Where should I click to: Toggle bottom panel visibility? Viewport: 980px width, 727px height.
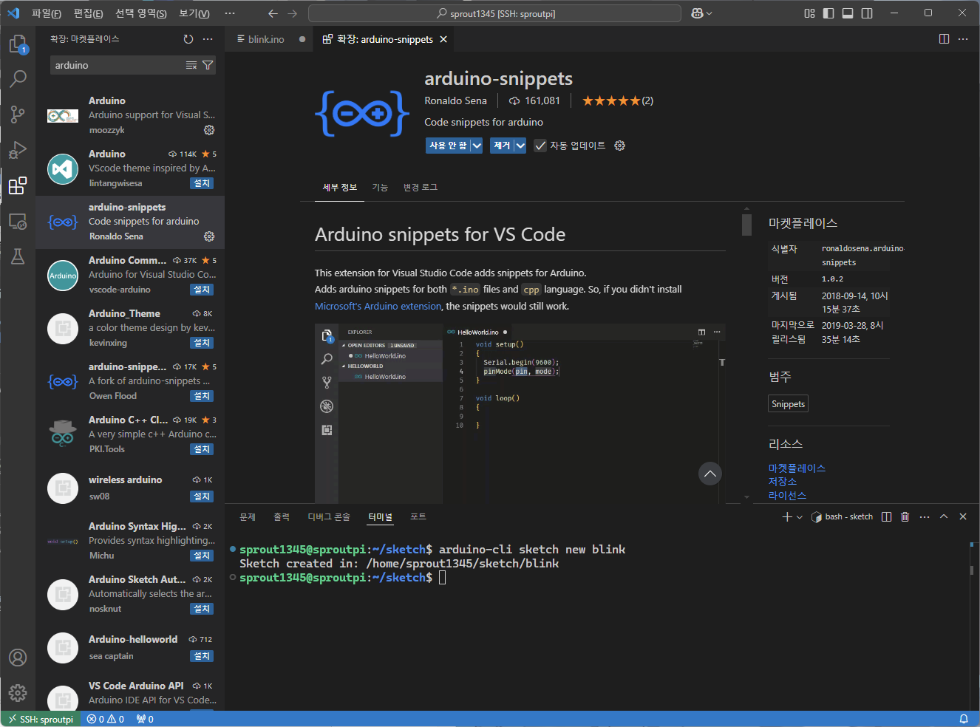tap(848, 13)
